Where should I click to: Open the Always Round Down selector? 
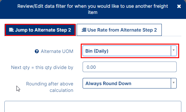(x=129, y=83)
